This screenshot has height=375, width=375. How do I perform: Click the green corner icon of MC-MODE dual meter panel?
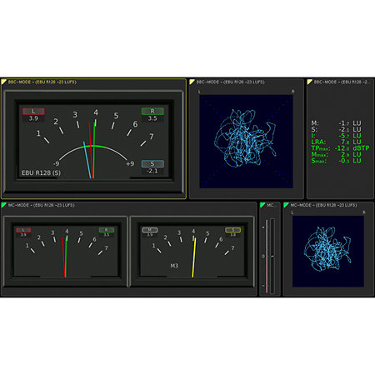point(3,205)
